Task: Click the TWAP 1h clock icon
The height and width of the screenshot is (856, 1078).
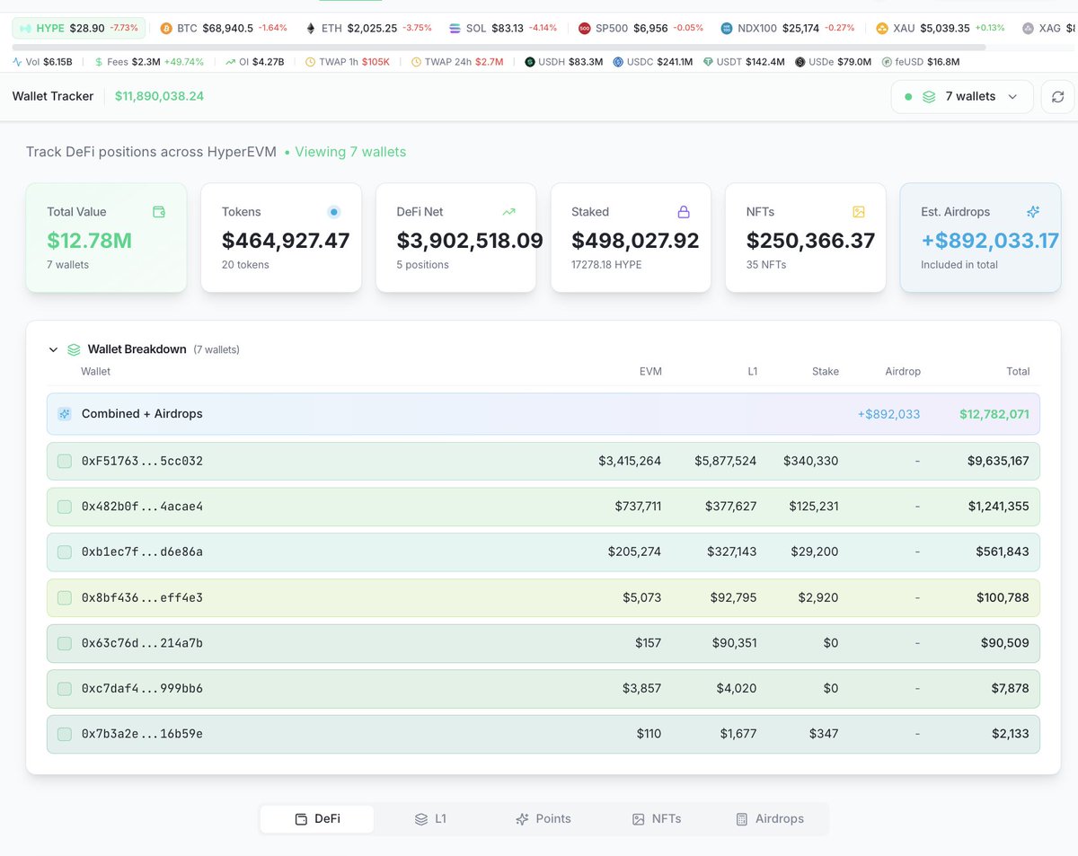Action: point(311,62)
